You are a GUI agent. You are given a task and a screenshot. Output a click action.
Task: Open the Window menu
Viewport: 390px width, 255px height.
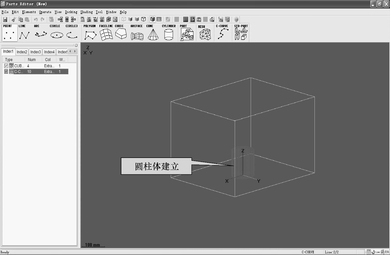(x=111, y=12)
